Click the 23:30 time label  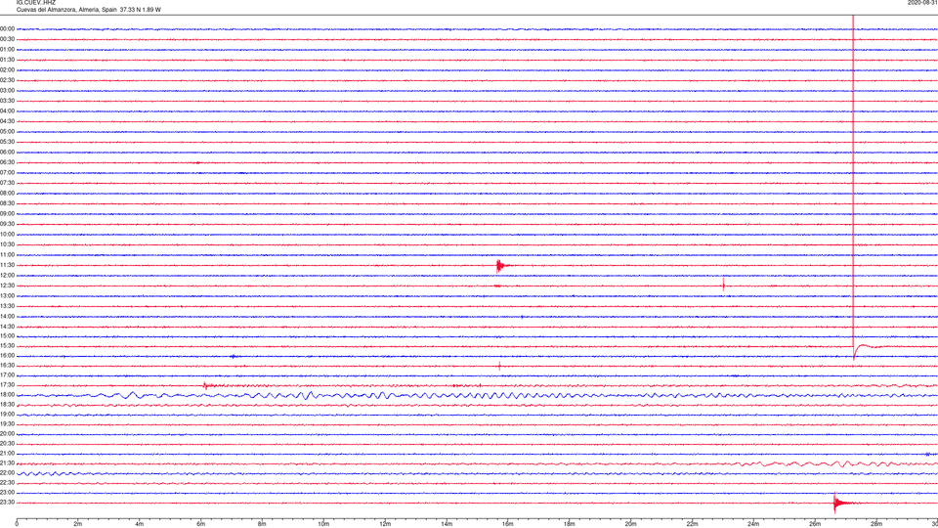[x=7, y=503]
